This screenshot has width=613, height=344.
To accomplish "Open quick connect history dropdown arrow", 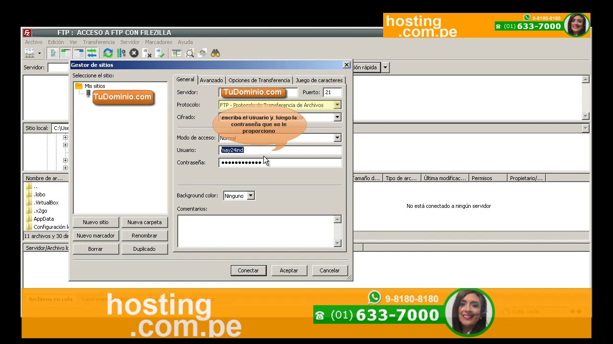I will coord(385,67).
